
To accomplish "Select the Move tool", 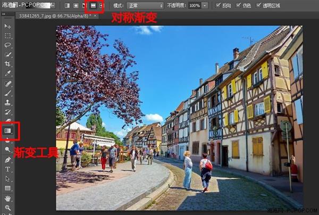I will tap(7, 26).
